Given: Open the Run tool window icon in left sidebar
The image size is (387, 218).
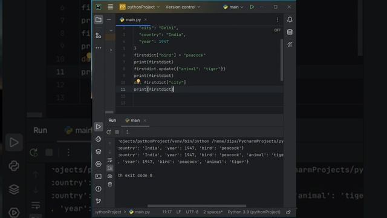Looking at the screenshot, I should click(x=99, y=127).
